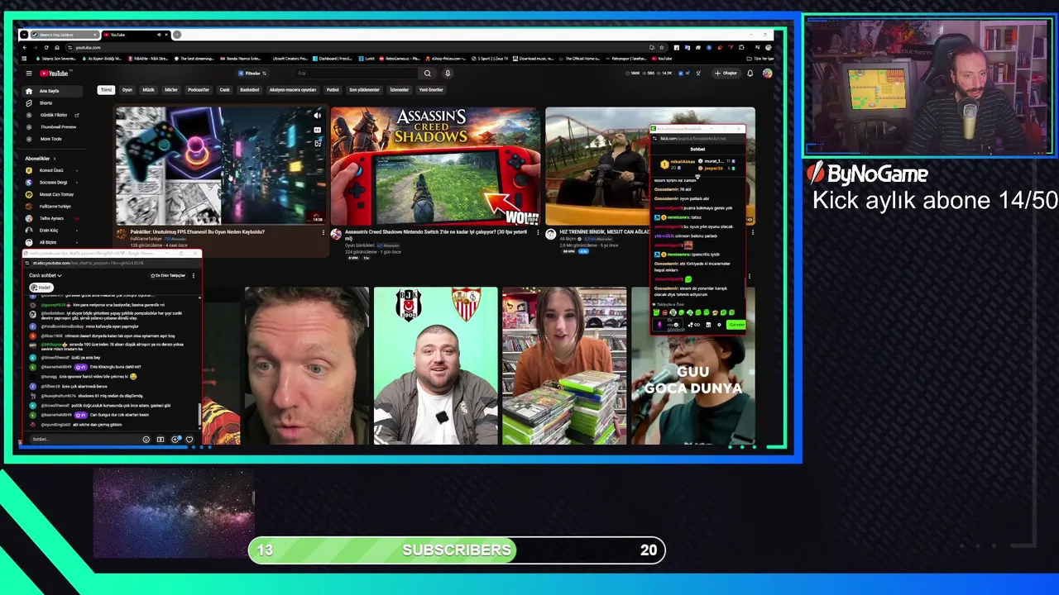
Task: Select the Oyun filter chip
Action: 127,90
